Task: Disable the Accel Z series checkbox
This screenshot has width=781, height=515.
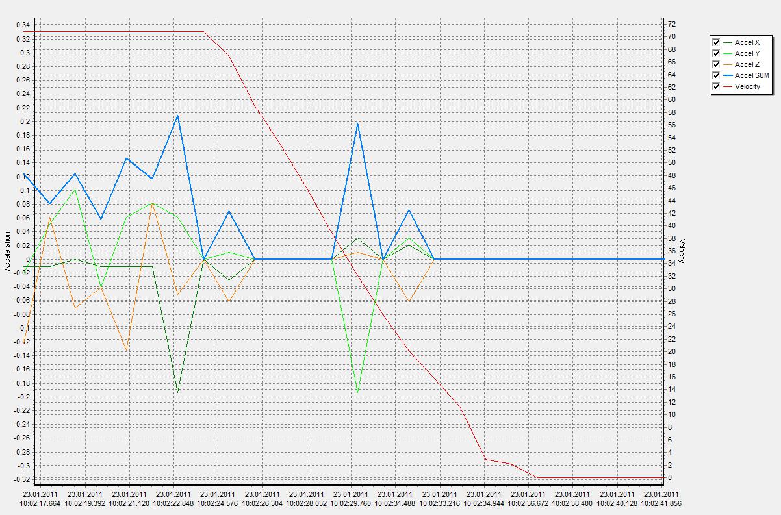Action: 716,64
